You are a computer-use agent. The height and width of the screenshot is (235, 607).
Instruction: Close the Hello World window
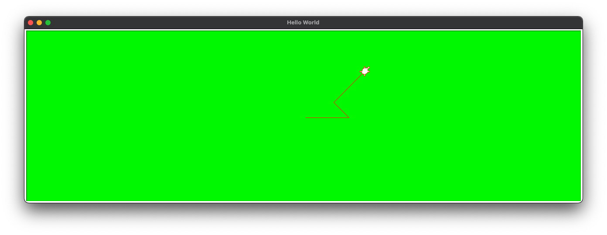(31, 23)
